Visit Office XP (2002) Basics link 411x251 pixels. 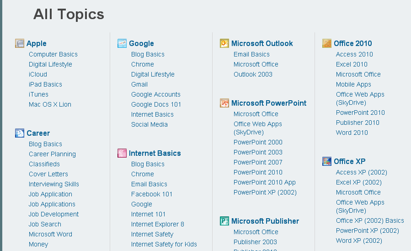pyautogui.click(x=370, y=220)
